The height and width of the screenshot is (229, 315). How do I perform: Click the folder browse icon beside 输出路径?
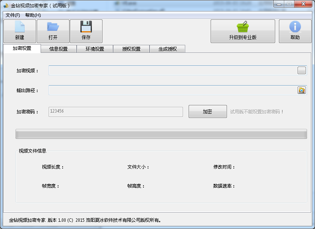pos(302,90)
